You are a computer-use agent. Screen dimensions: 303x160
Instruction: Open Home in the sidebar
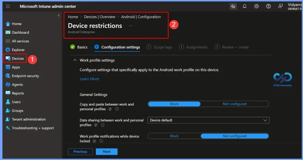point(17,24)
